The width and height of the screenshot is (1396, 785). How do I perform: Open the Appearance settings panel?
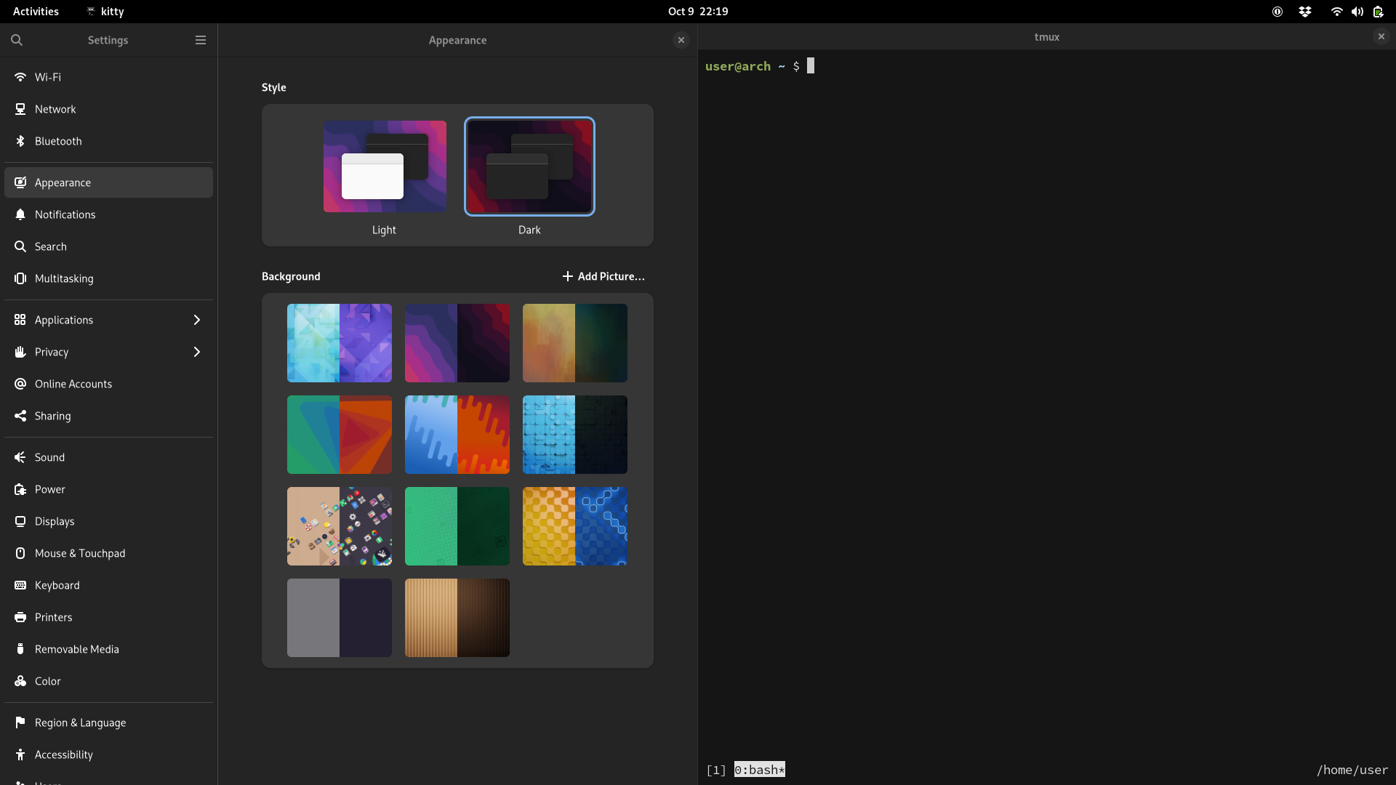click(x=108, y=182)
